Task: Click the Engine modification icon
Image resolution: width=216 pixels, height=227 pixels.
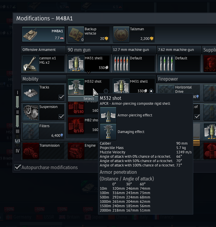Action: (76, 151)
